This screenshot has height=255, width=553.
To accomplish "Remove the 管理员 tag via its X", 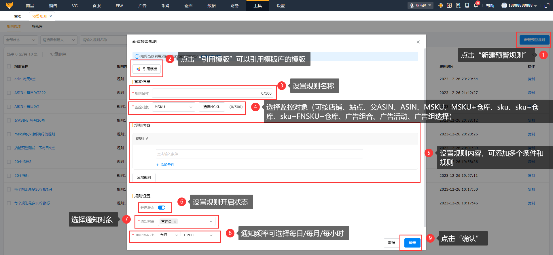I will tap(175, 222).
